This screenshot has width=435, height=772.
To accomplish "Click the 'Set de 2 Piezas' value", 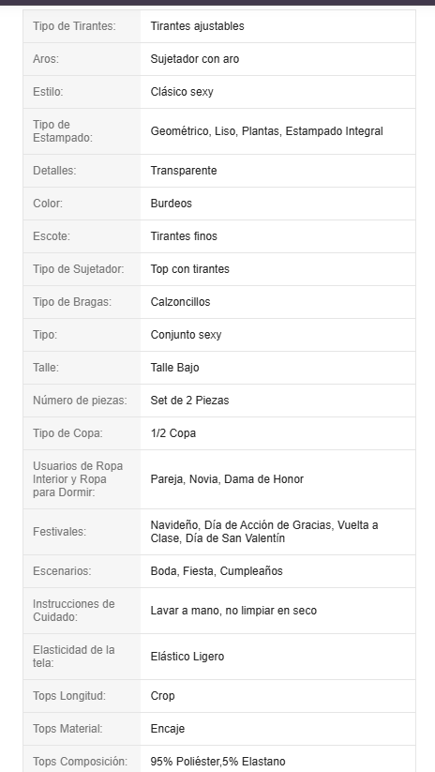I will 189,401.
